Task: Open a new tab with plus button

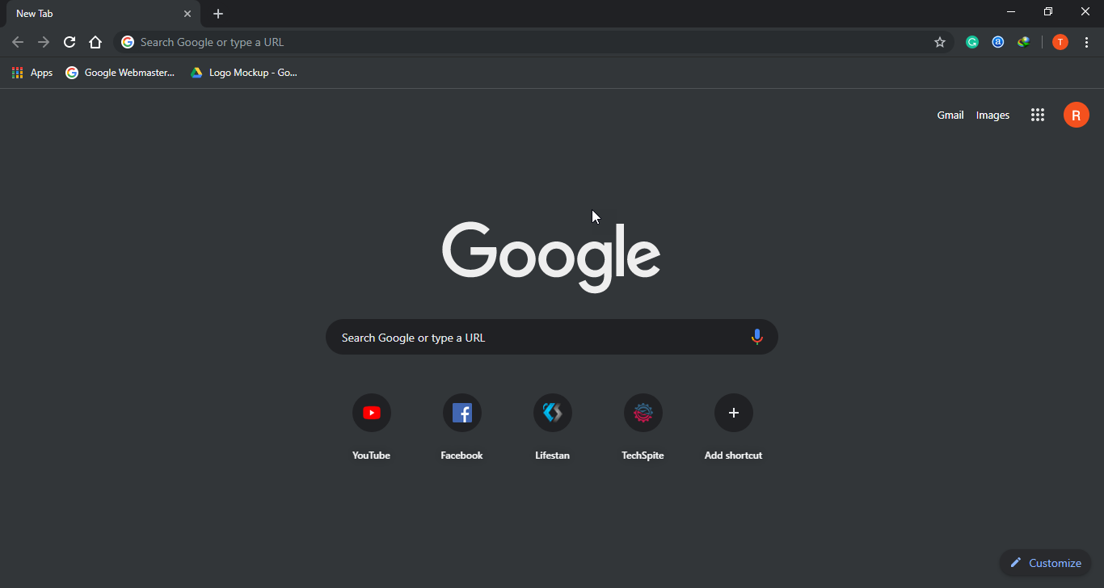Action: pyautogui.click(x=218, y=14)
